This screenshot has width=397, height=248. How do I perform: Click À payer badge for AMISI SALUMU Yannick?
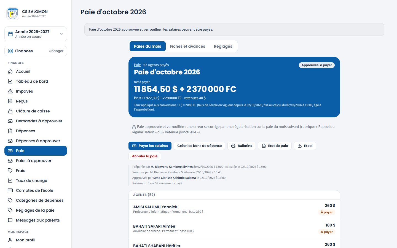[327, 212]
